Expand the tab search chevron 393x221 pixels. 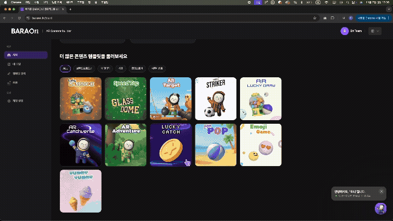389,9
